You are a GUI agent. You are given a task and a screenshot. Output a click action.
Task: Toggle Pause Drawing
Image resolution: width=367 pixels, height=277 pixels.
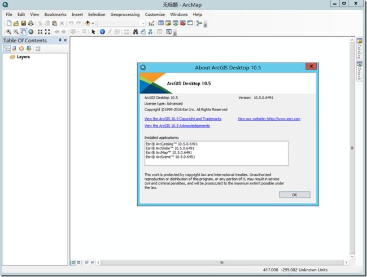93,262
